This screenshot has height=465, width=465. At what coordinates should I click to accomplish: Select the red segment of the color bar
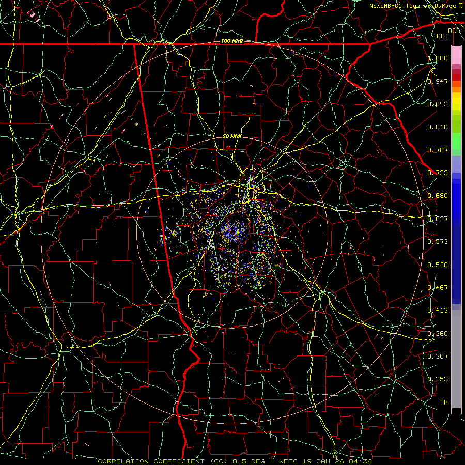pos(456,78)
